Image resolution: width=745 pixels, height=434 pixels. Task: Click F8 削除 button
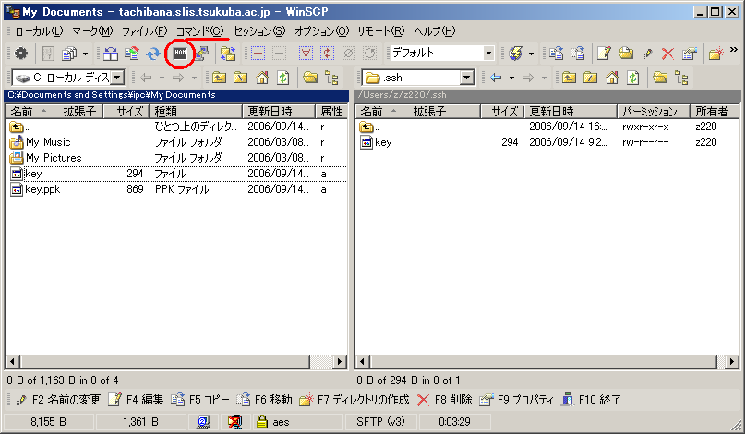tap(444, 400)
